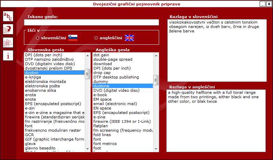This screenshot has width=273, height=160.
Task: Choose 'drop cap' in the English list
Action: 102,73
